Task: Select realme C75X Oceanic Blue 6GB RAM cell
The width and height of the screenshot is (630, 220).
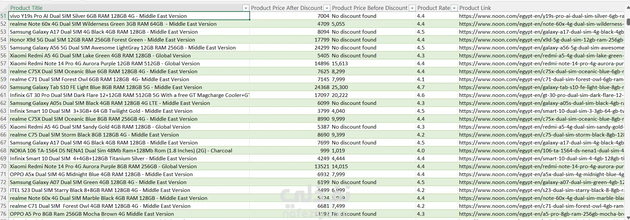Action: coord(129,71)
